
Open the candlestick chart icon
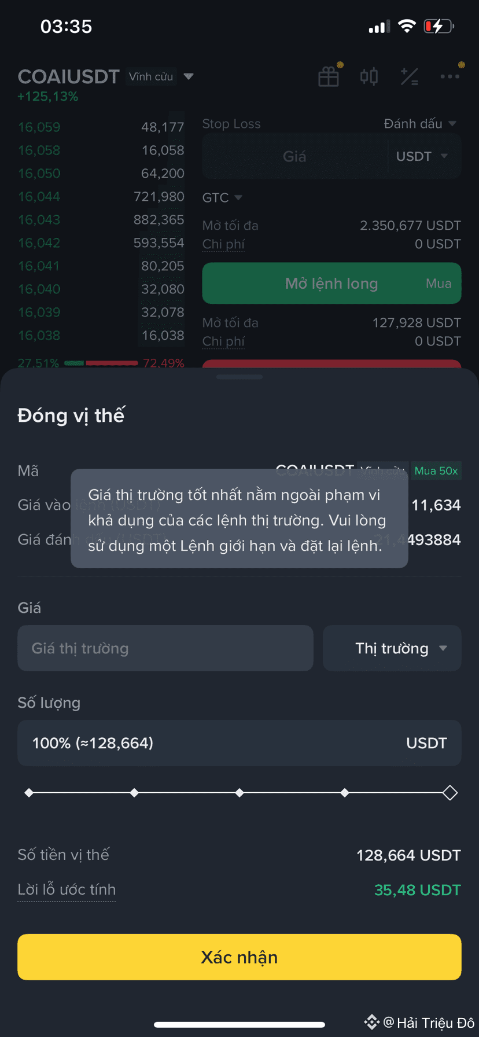[x=369, y=76]
